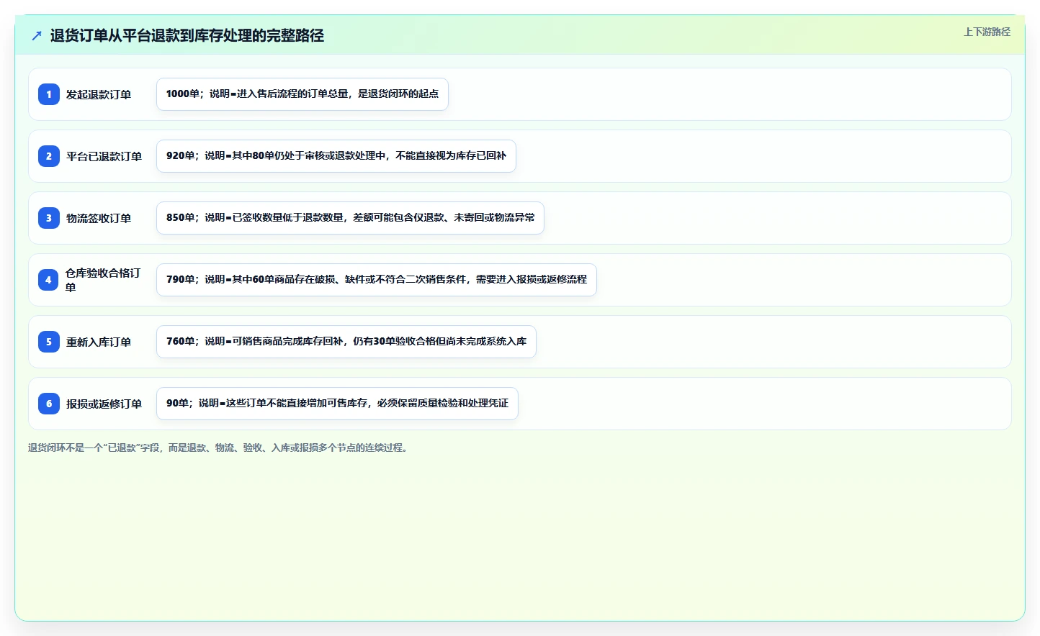Click step number 2 badge
The height and width of the screenshot is (636, 1040).
tap(49, 156)
